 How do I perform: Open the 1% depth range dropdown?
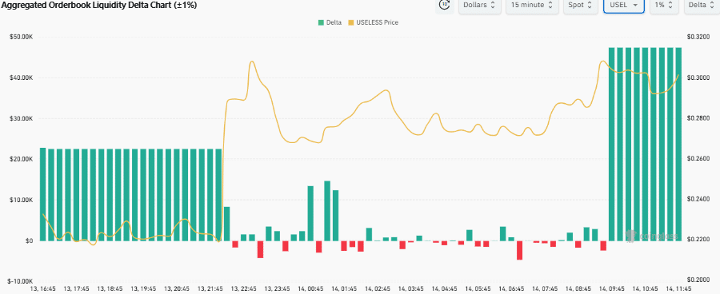pos(664,5)
